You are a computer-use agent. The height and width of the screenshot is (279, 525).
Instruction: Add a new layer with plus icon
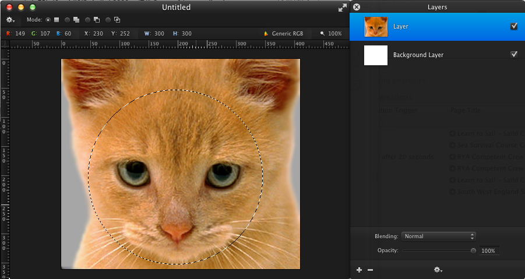[359, 270]
